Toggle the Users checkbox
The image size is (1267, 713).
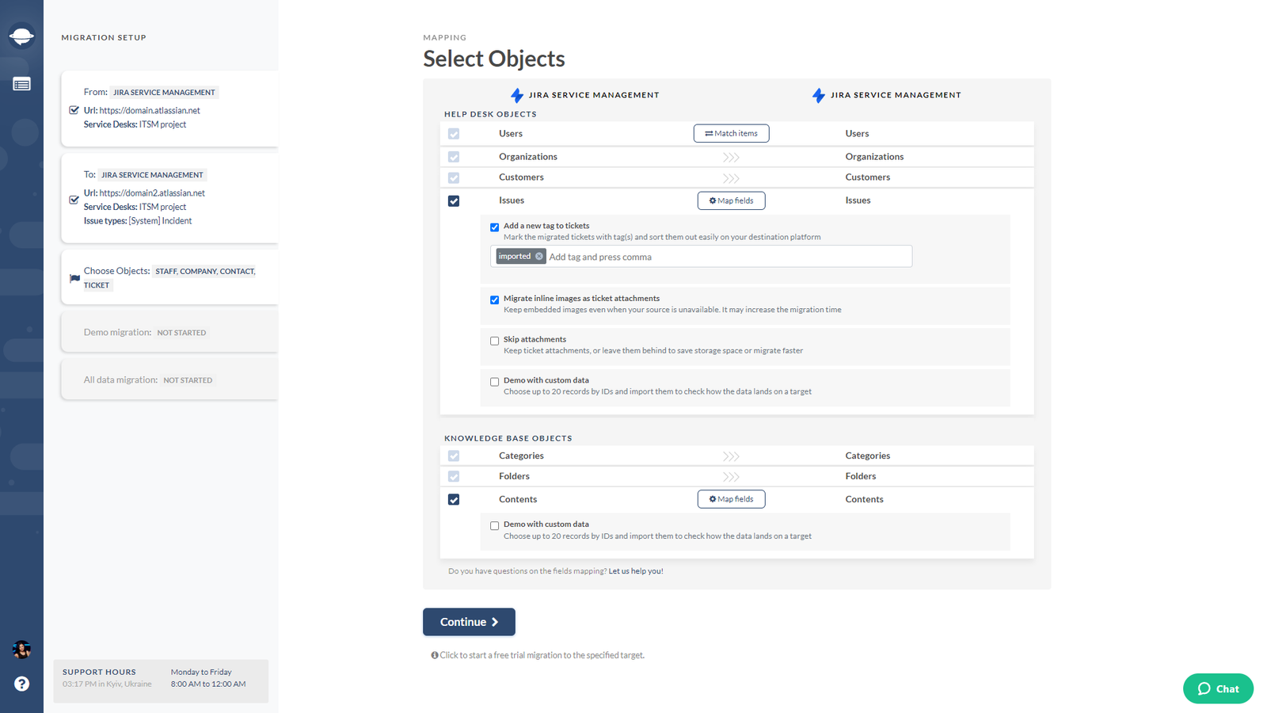click(454, 134)
